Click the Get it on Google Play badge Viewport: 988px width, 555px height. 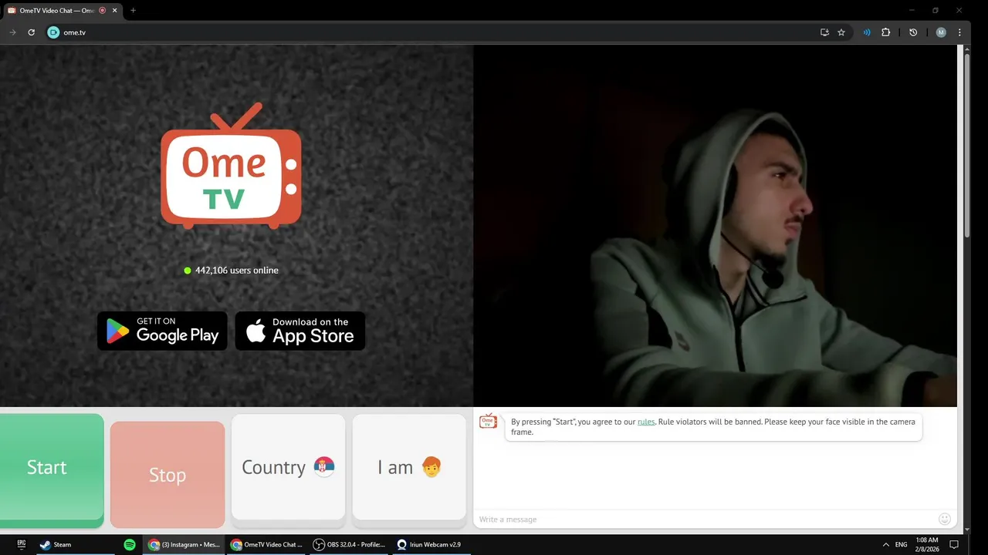coord(162,331)
